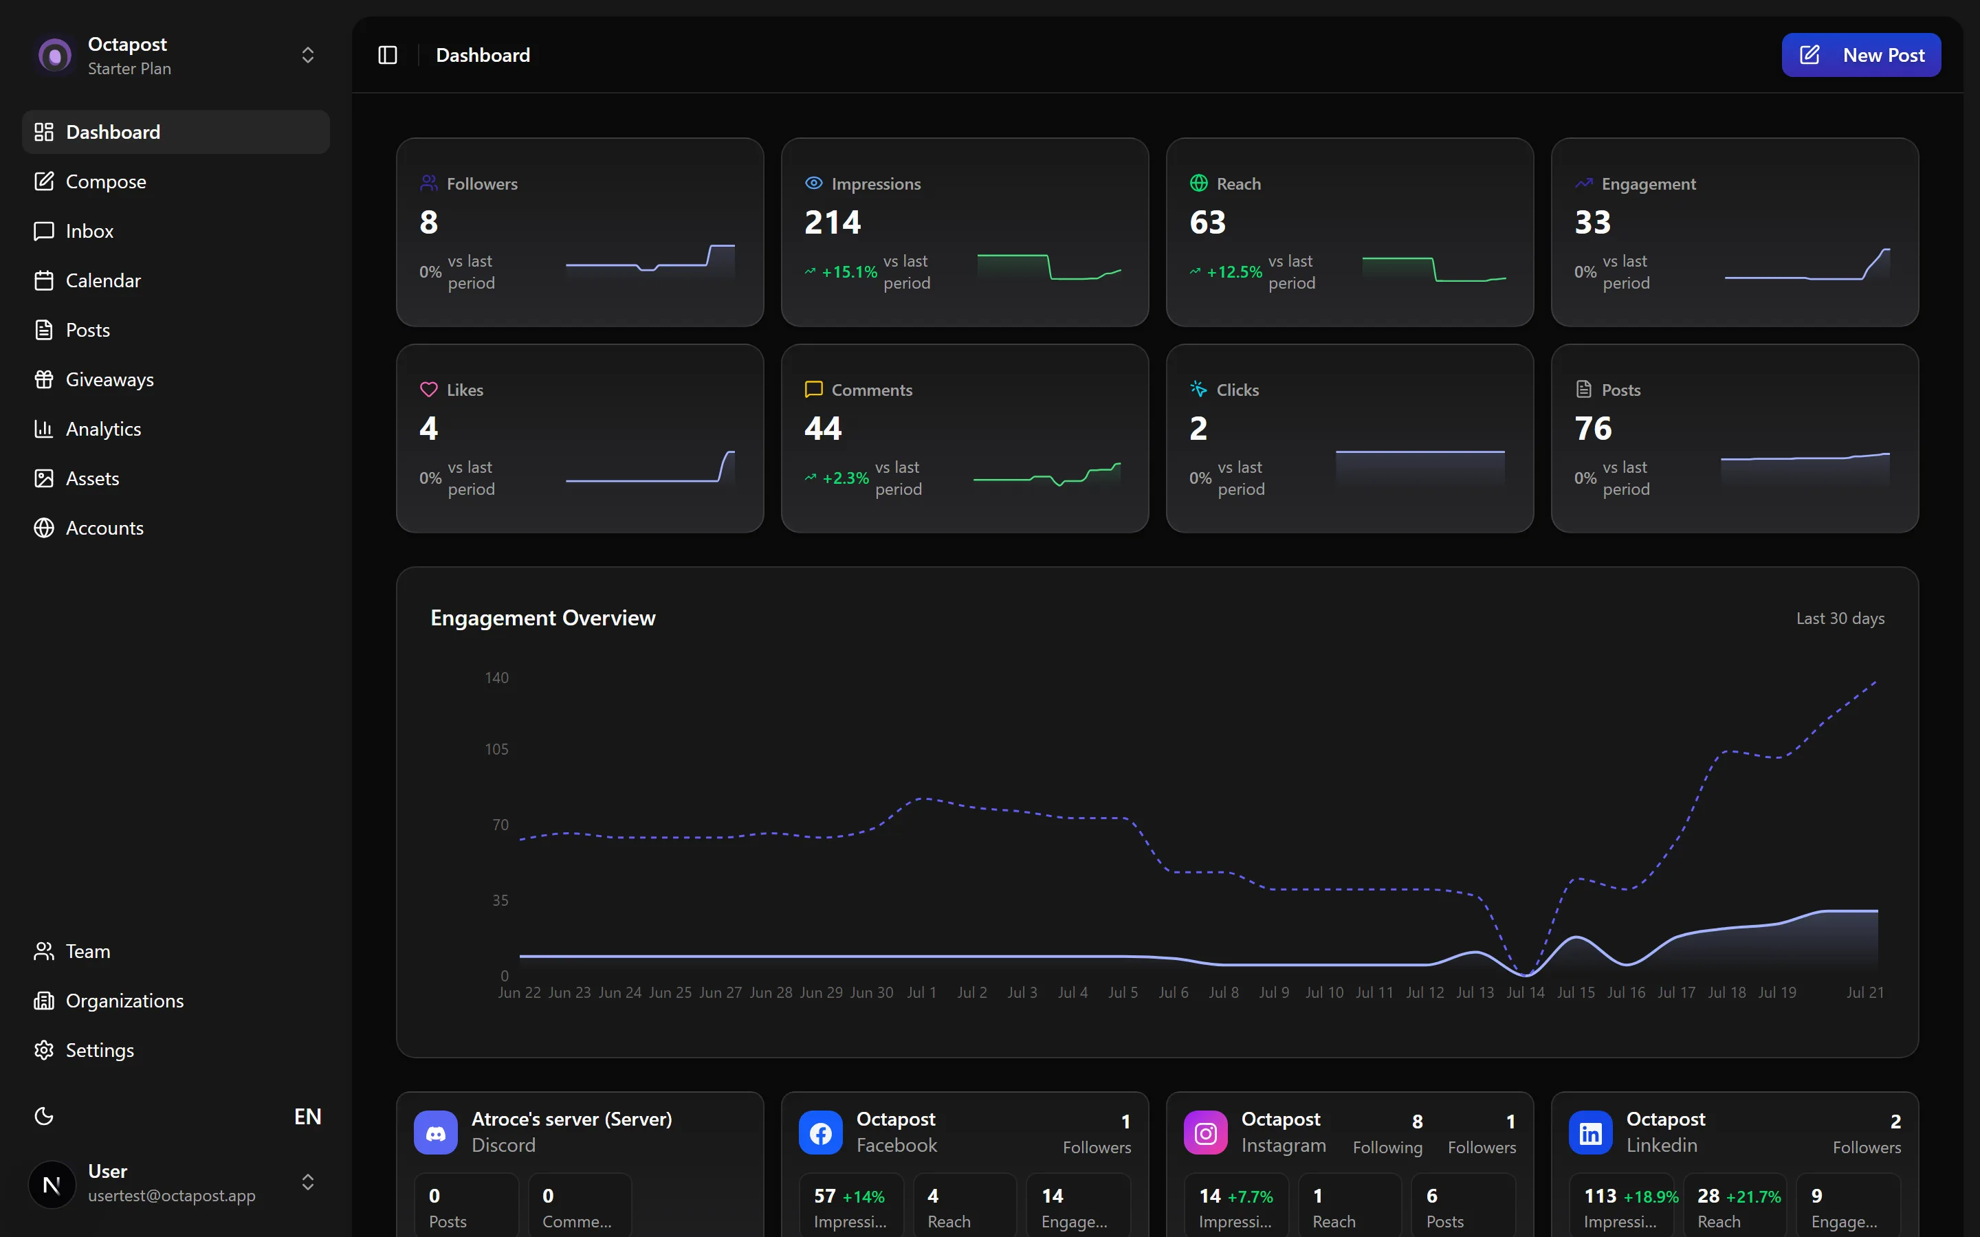The width and height of the screenshot is (1980, 1237).
Task: Click the Analytics bar chart icon
Action: pyautogui.click(x=44, y=429)
